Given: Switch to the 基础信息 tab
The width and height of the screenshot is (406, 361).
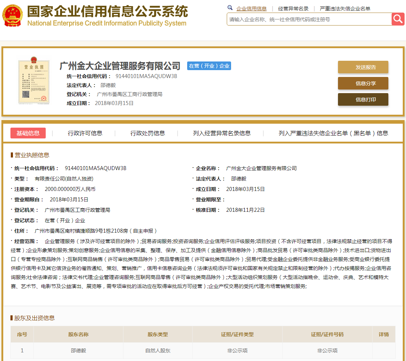Looking at the screenshot, I should coord(28,133).
